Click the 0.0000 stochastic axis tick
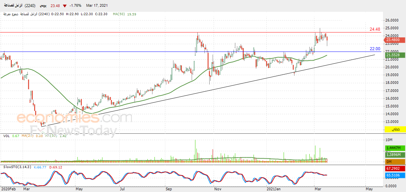Viewport: 406px width, 192px height. click(391, 186)
